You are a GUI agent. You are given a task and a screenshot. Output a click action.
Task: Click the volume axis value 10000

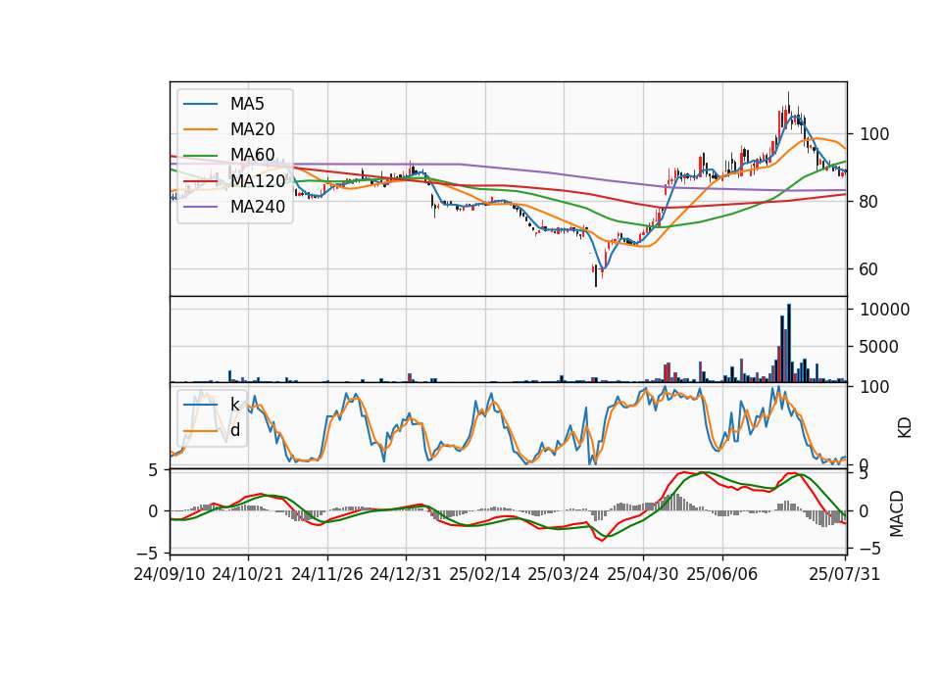click(884, 310)
